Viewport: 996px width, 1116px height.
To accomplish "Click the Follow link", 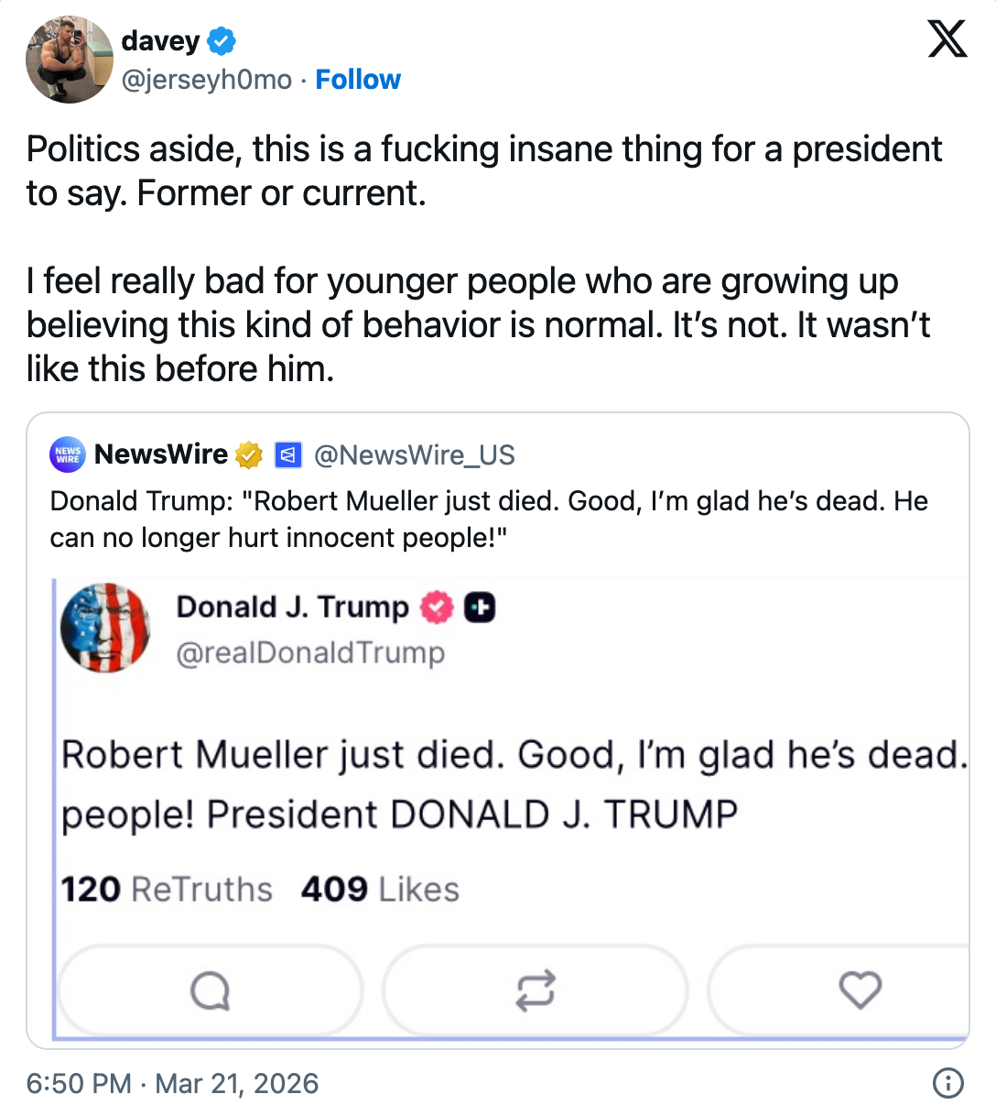I will click(358, 80).
